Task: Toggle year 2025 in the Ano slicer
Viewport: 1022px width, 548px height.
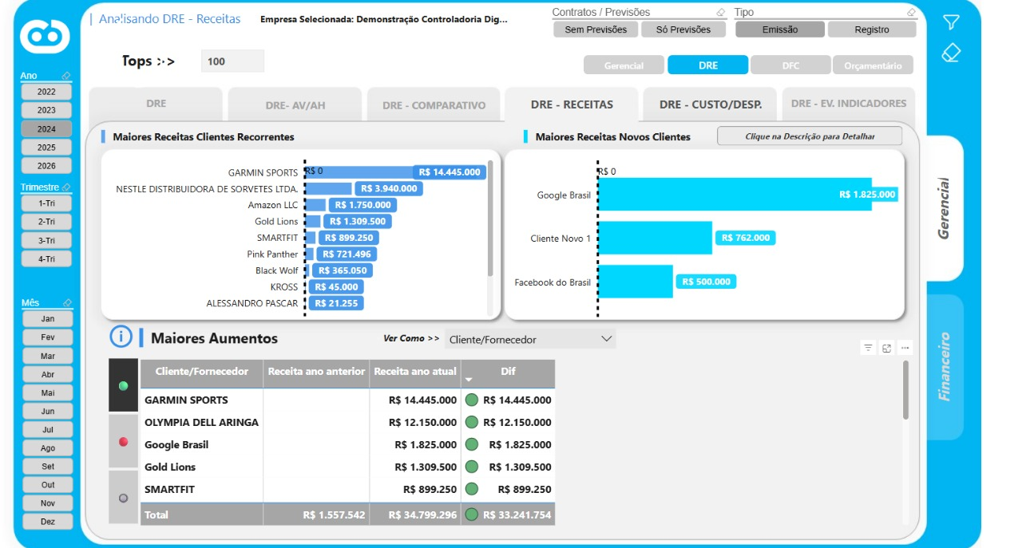Action: [46, 148]
